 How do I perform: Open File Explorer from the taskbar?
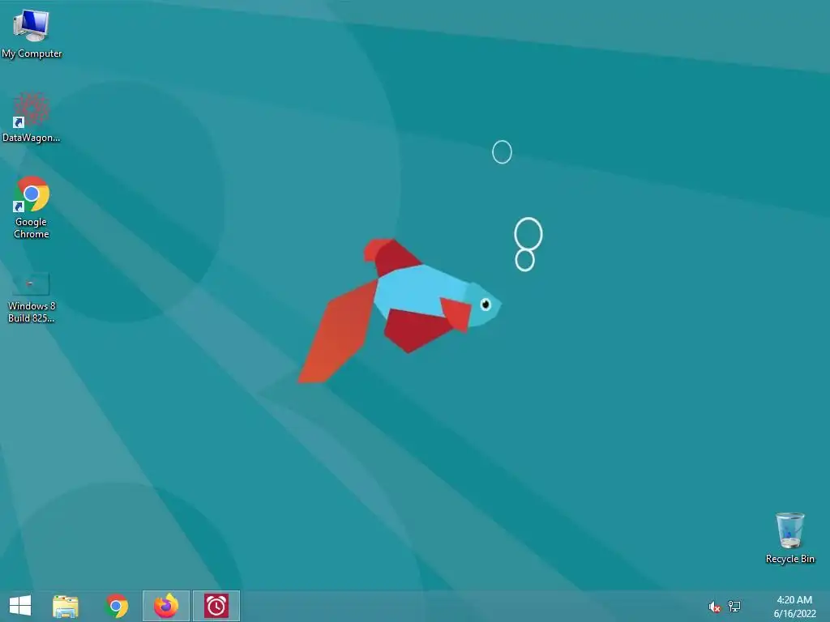tap(66, 606)
